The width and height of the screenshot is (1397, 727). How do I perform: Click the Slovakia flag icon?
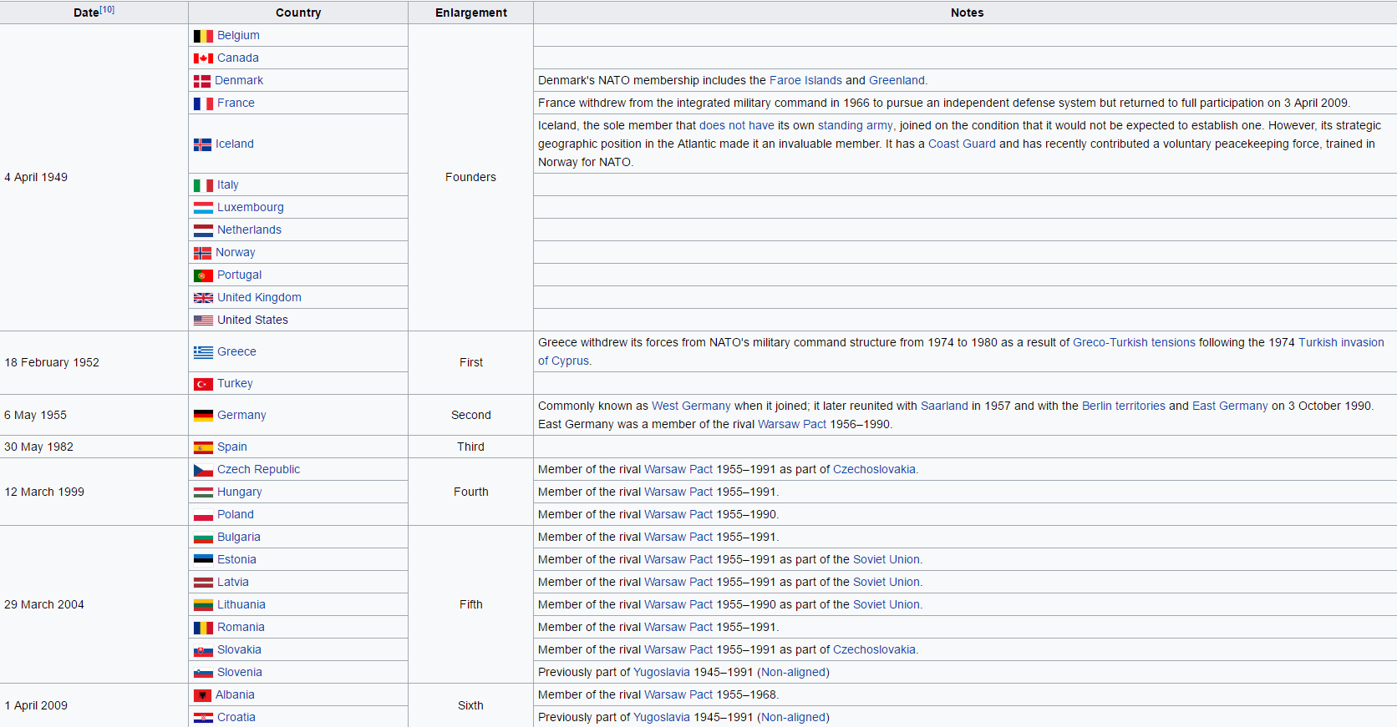(x=203, y=650)
